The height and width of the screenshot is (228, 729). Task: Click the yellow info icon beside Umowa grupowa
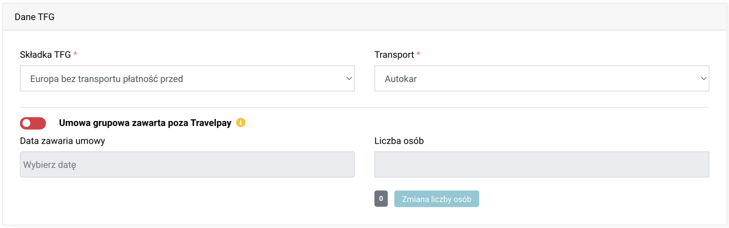click(241, 122)
